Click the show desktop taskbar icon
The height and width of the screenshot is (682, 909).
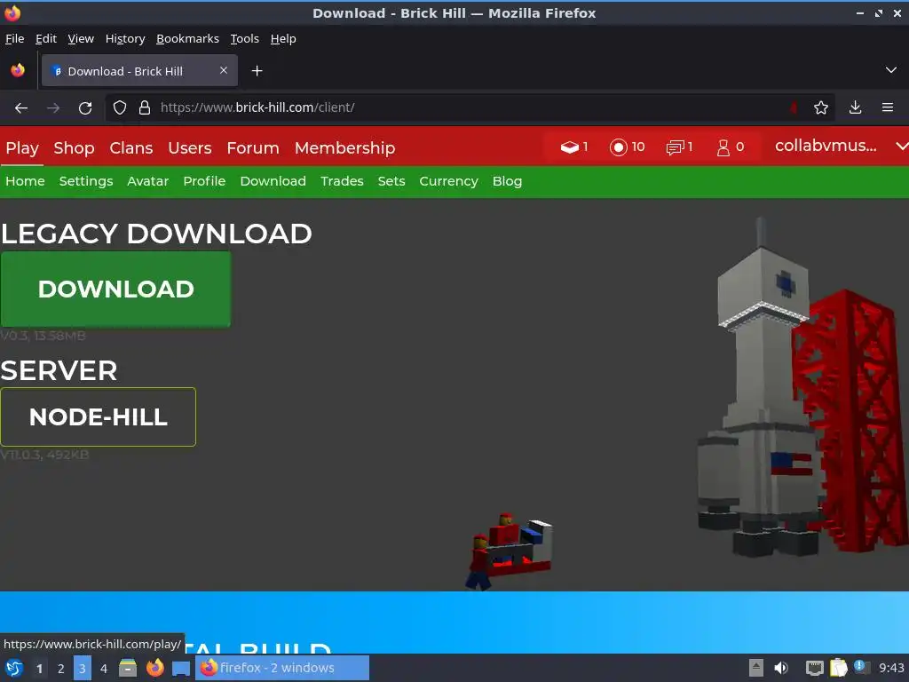click(x=181, y=668)
